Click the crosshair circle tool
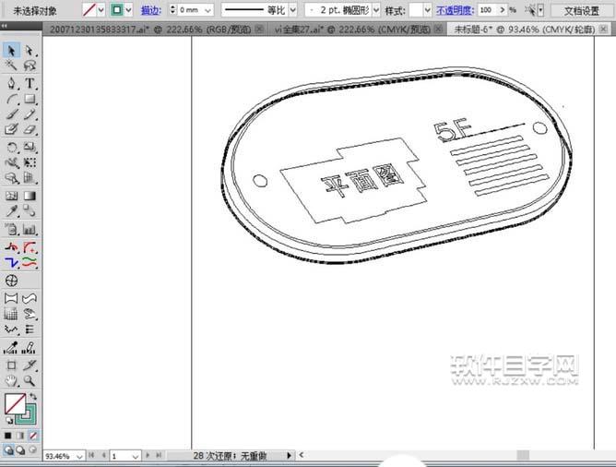The image size is (616, 467). pyautogui.click(x=11, y=281)
